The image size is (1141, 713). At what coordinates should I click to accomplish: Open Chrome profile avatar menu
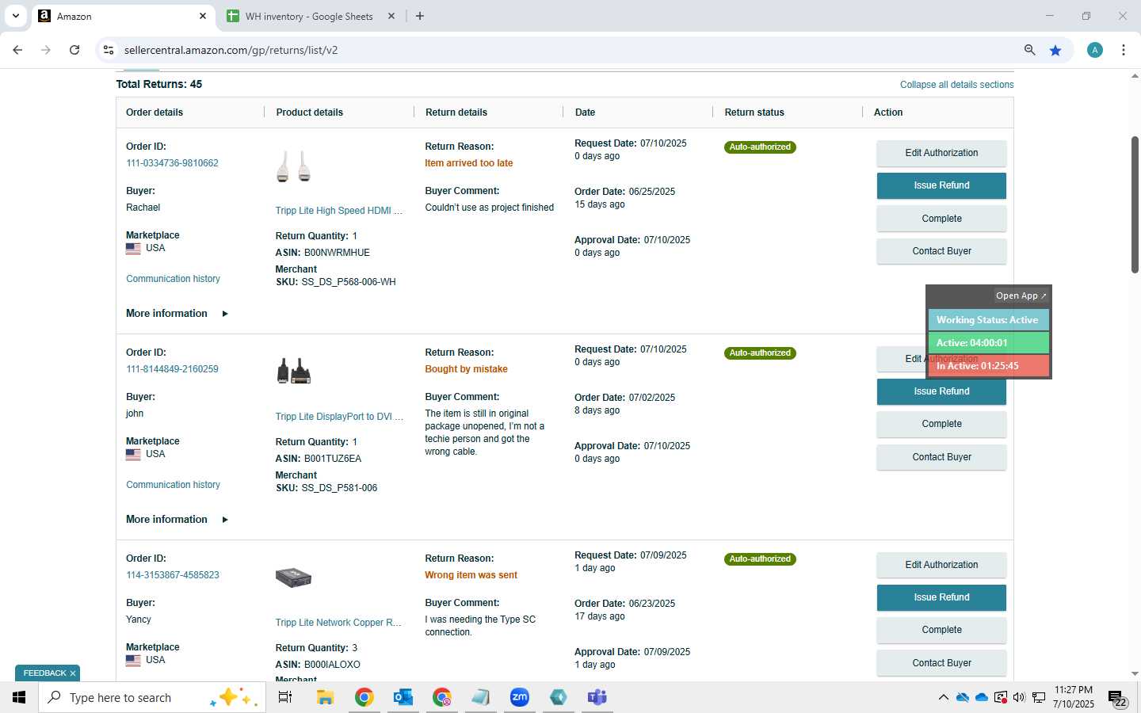tap(1095, 50)
